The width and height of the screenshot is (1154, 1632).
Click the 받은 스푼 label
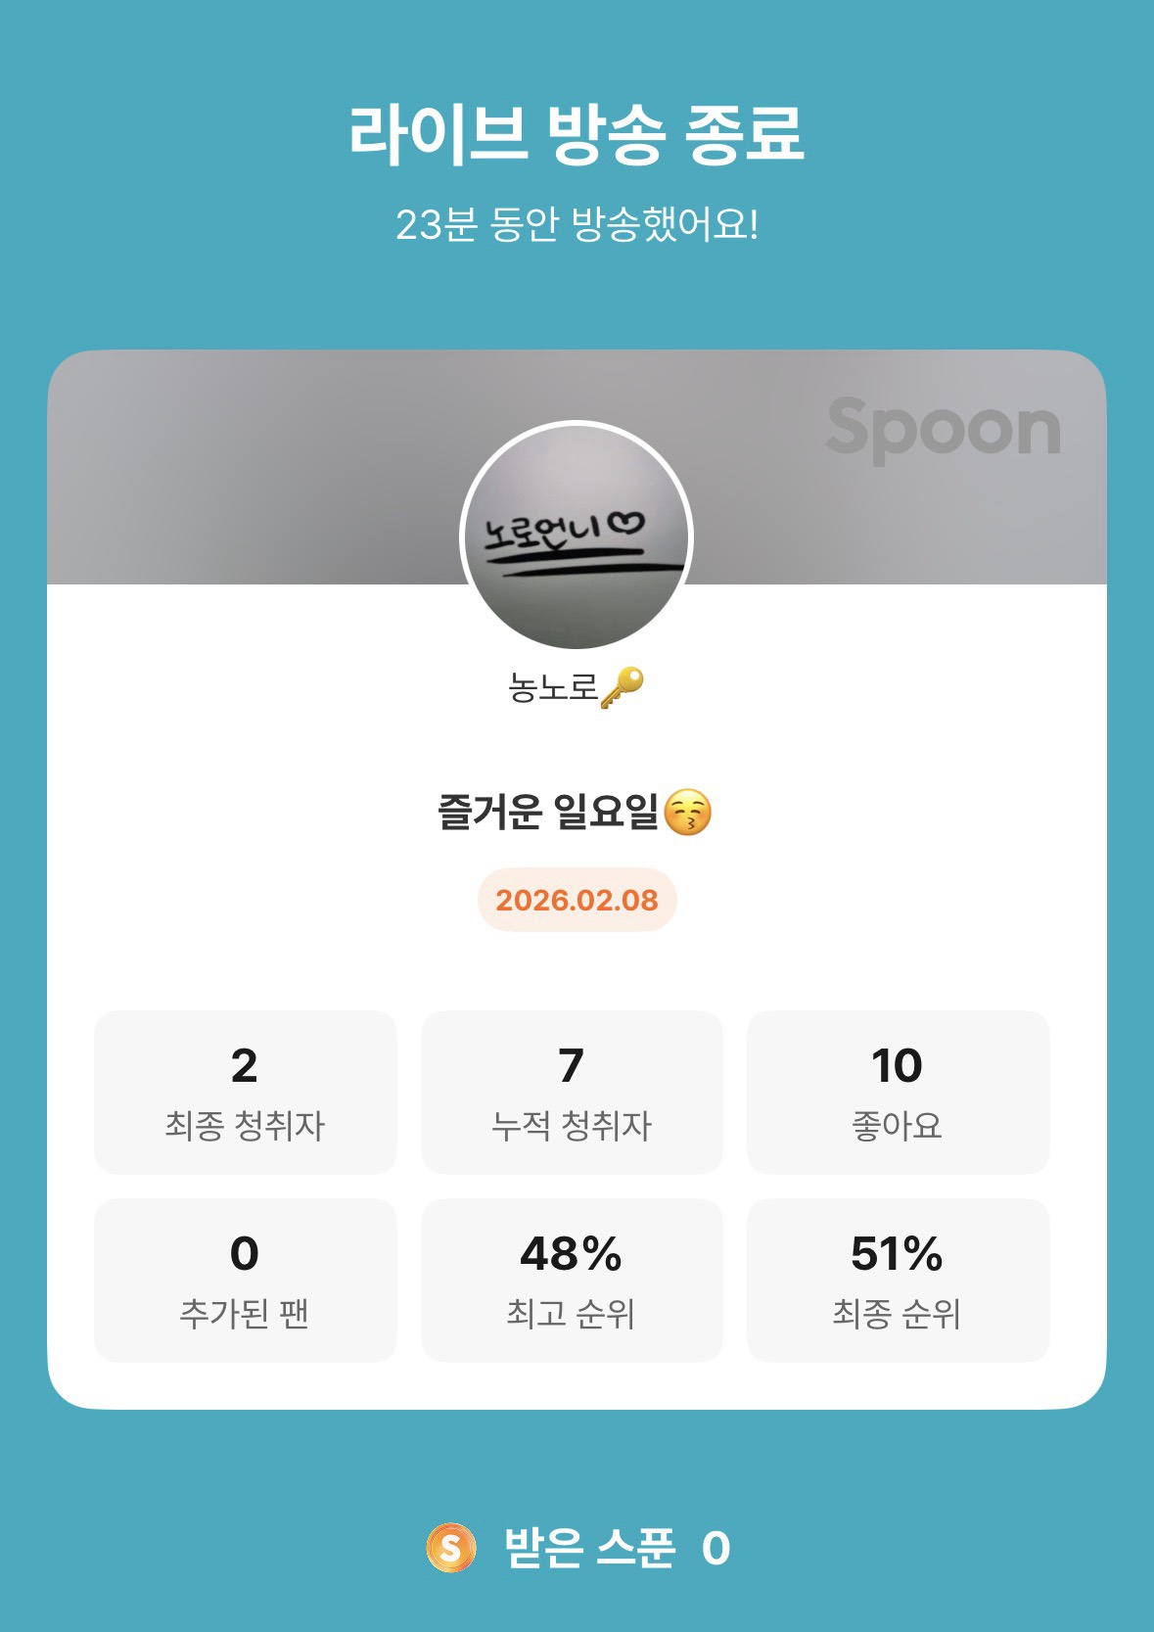pos(589,1548)
